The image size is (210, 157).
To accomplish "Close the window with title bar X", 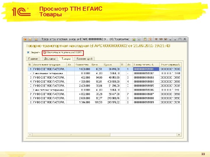I will (x=185, y=39).
